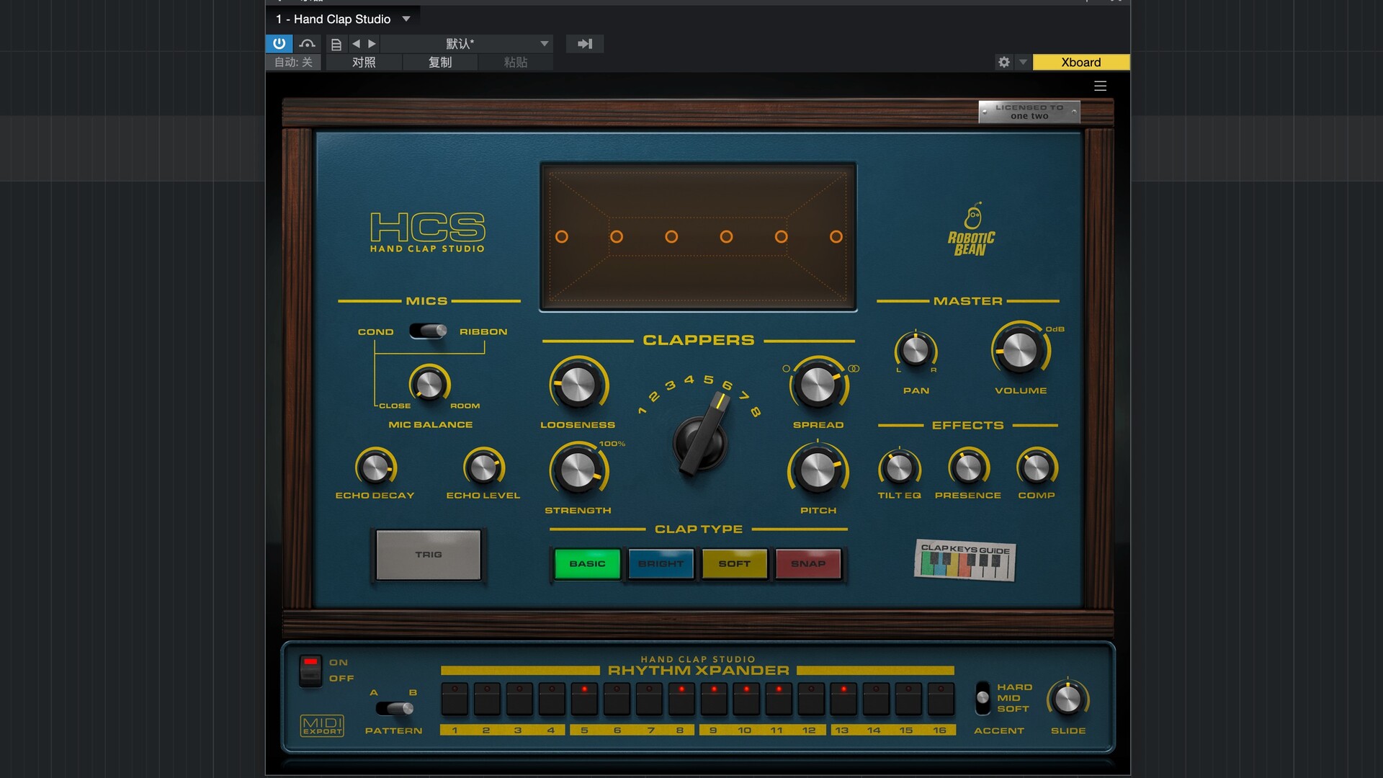Click the Slide knob
Viewport: 1383px width, 778px height.
click(x=1068, y=699)
